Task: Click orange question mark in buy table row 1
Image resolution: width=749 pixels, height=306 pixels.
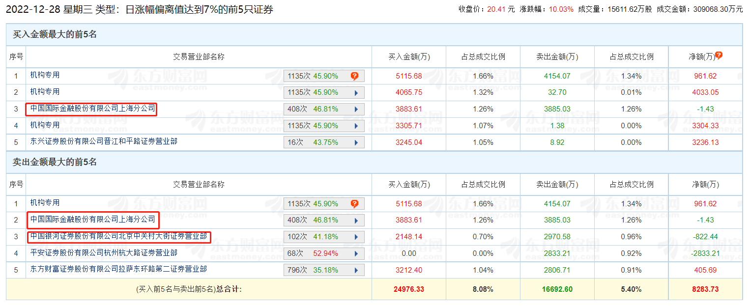Action: (x=354, y=76)
